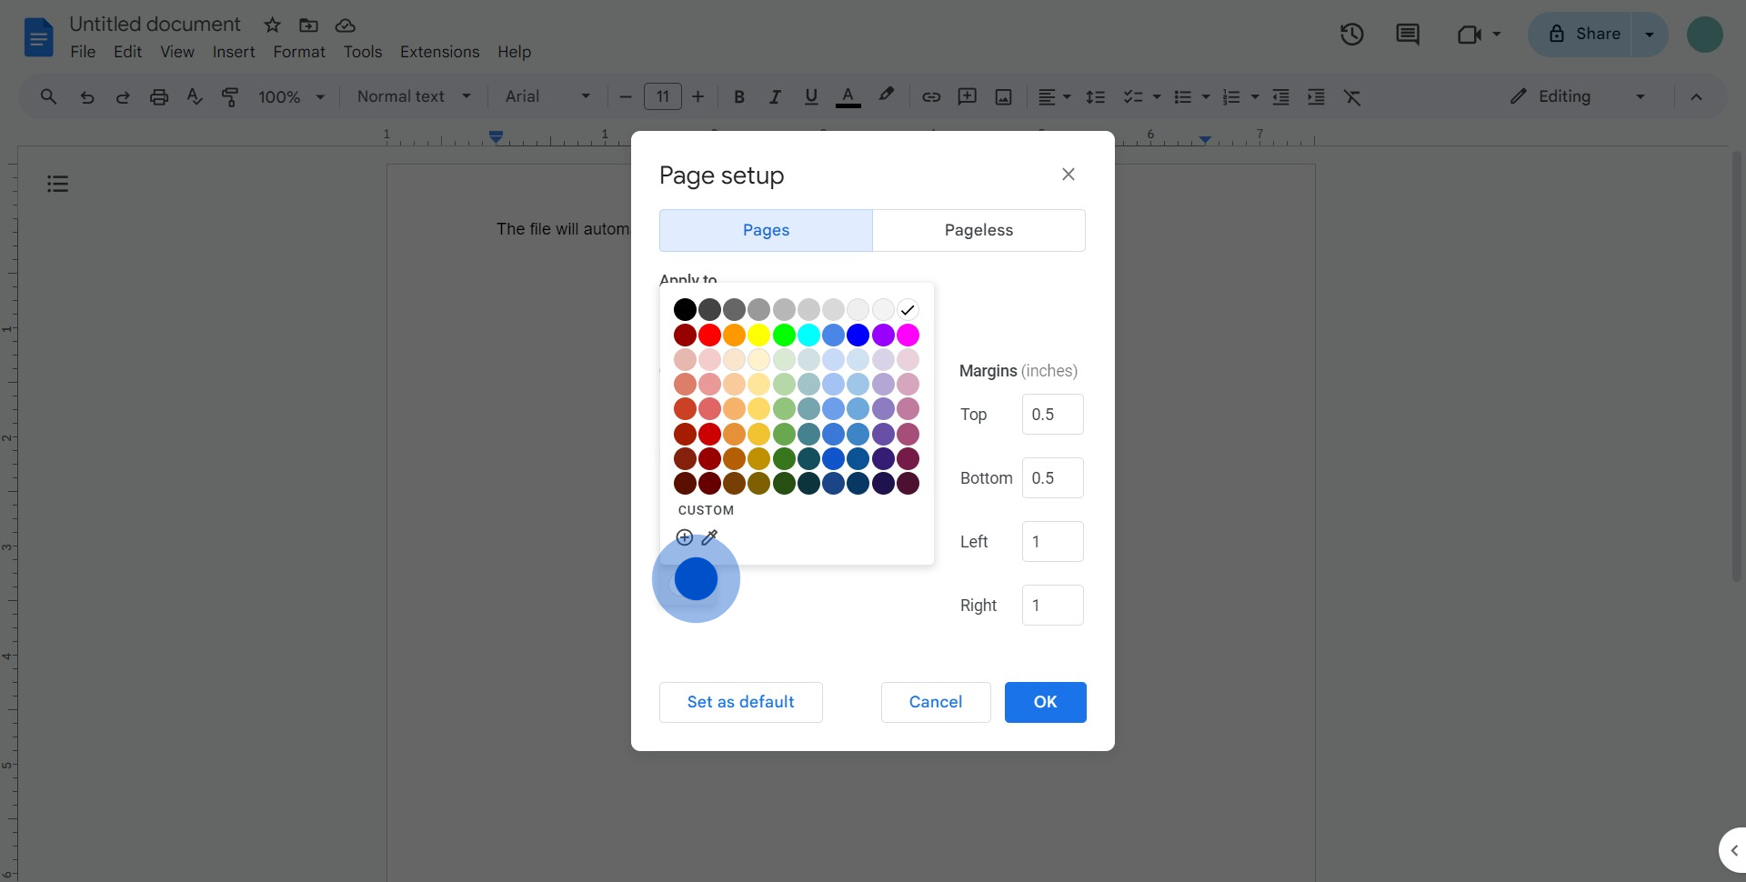Select the Pages tab
This screenshot has width=1746, height=882.
coord(766,230)
